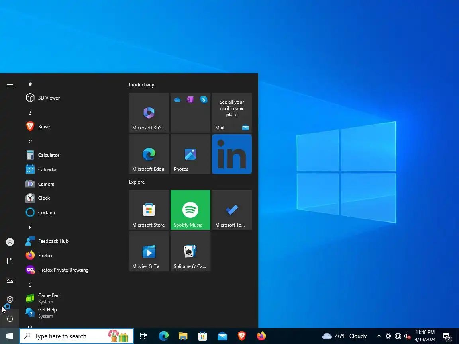
Task: Open Mail from the taskbar
Action: tap(222, 336)
